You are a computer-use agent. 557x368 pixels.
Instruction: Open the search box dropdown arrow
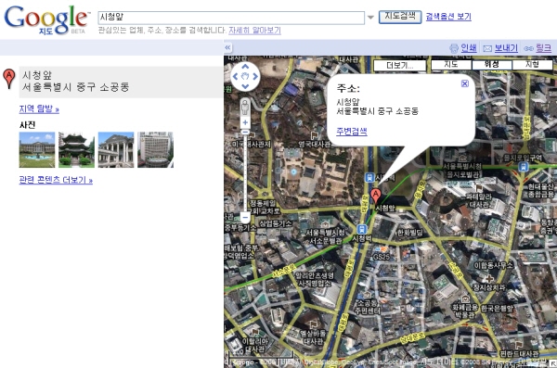click(x=370, y=18)
